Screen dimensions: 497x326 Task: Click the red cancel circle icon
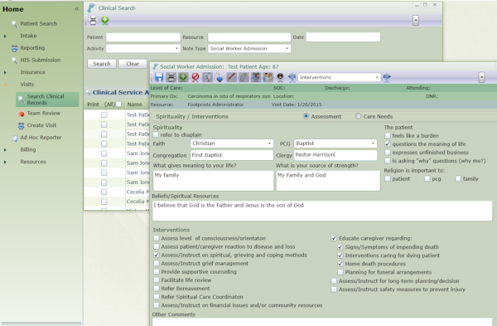(195, 77)
